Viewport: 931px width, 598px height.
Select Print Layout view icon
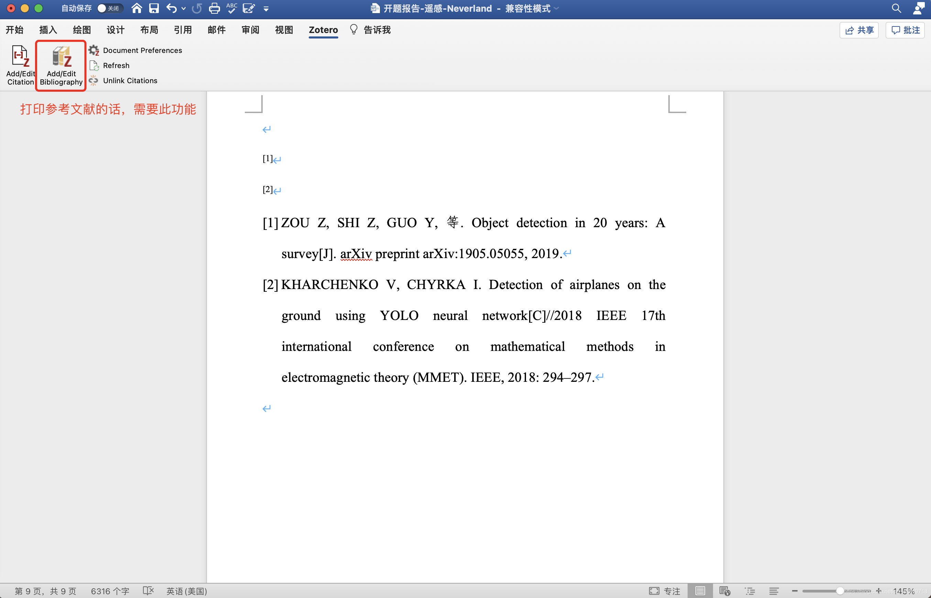(700, 591)
